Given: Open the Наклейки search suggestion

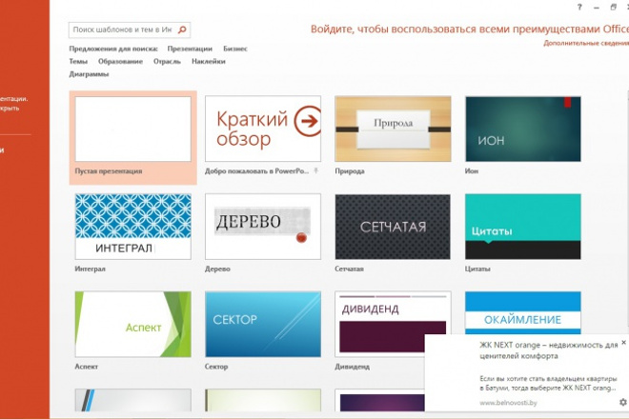Looking at the screenshot, I should pos(208,61).
